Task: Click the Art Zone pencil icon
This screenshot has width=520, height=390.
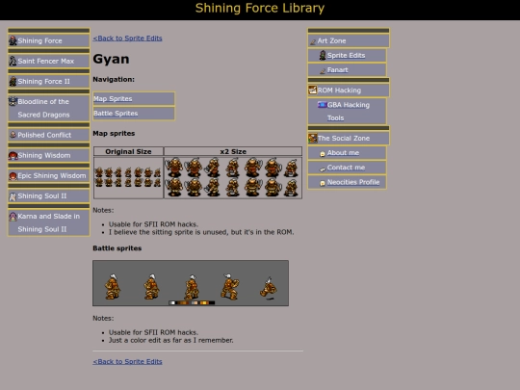Action: pos(312,41)
